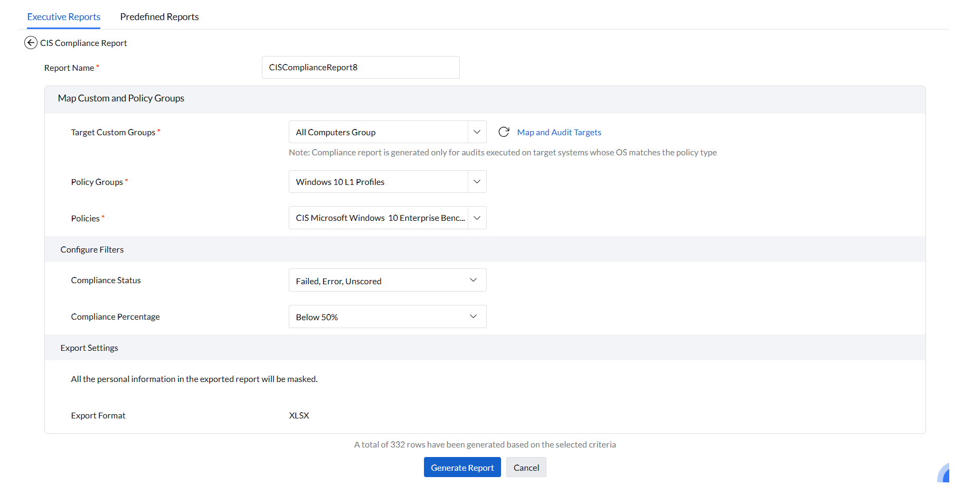The width and height of the screenshot is (963, 494).
Task: Open the CIS Microsoft Windows 10 Enterprise policies dropdown
Action: point(378,218)
